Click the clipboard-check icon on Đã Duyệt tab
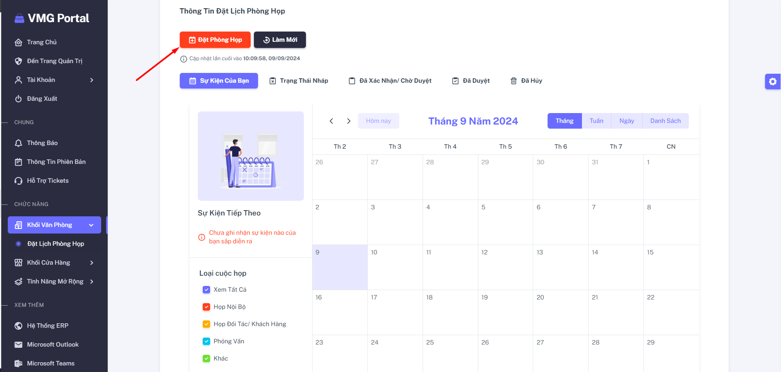The height and width of the screenshot is (372, 781). pos(455,81)
